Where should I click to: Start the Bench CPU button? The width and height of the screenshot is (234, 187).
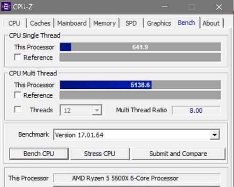pos(39,154)
